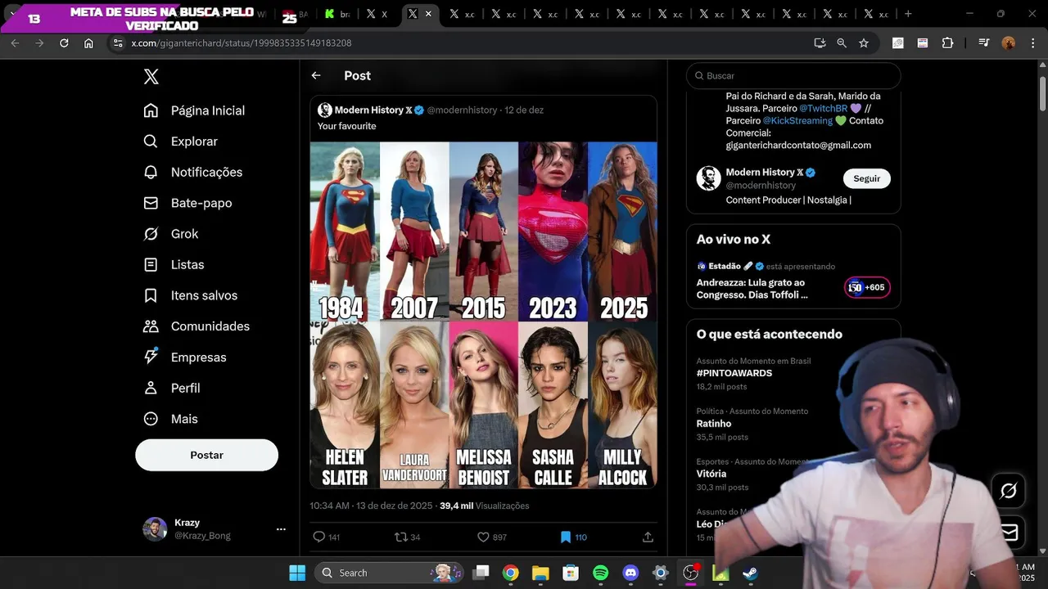Open the Vitória trending topic
The width and height of the screenshot is (1048, 589).
(711, 474)
